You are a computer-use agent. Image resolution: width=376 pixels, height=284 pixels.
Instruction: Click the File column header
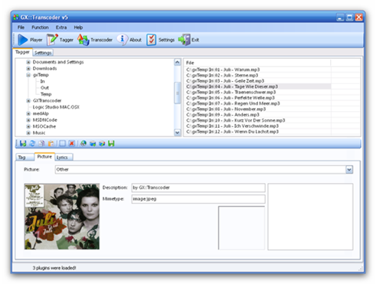258,63
